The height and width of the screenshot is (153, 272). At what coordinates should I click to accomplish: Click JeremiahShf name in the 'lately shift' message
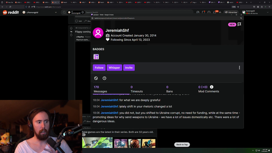(109, 107)
